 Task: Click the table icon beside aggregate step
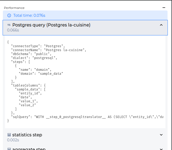(x=9, y=148)
